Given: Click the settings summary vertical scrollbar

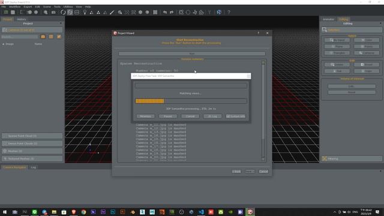Looking at the screenshot, I should 263,110.
